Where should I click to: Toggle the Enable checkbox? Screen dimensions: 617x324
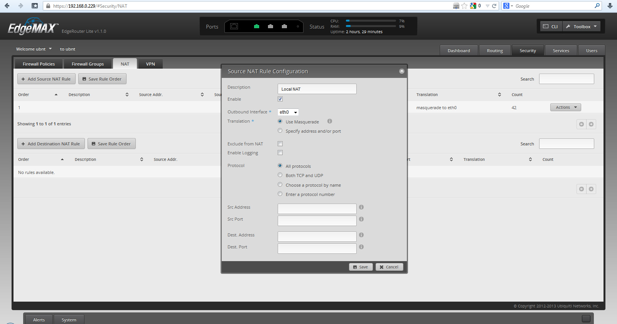pyautogui.click(x=280, y=99)
